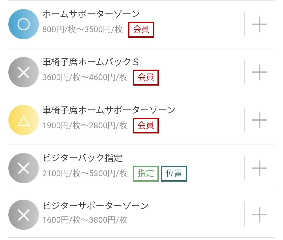Viewport: 283px width, 240px height.
Task: Click 会員 badge on ホームサポーターゾーン
Action: [141, 30]
